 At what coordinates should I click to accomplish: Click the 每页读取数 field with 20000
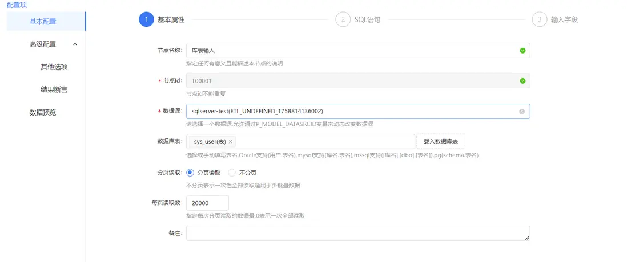[x=207, y=203]
